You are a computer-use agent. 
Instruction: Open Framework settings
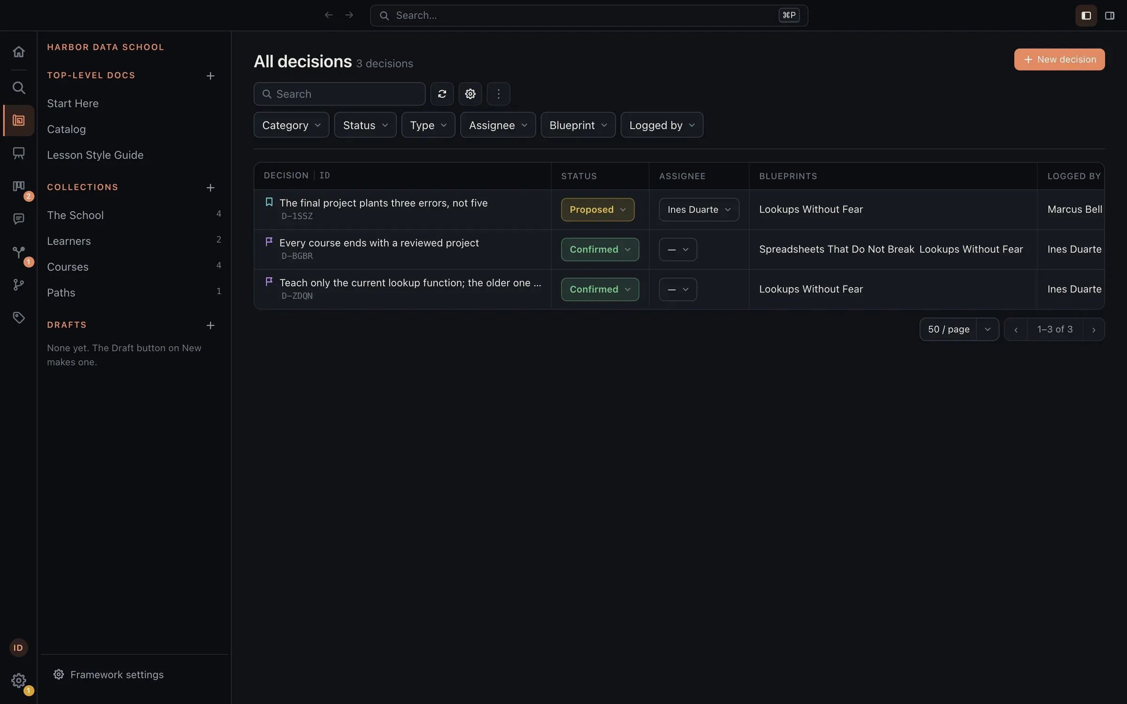point(108,674)
